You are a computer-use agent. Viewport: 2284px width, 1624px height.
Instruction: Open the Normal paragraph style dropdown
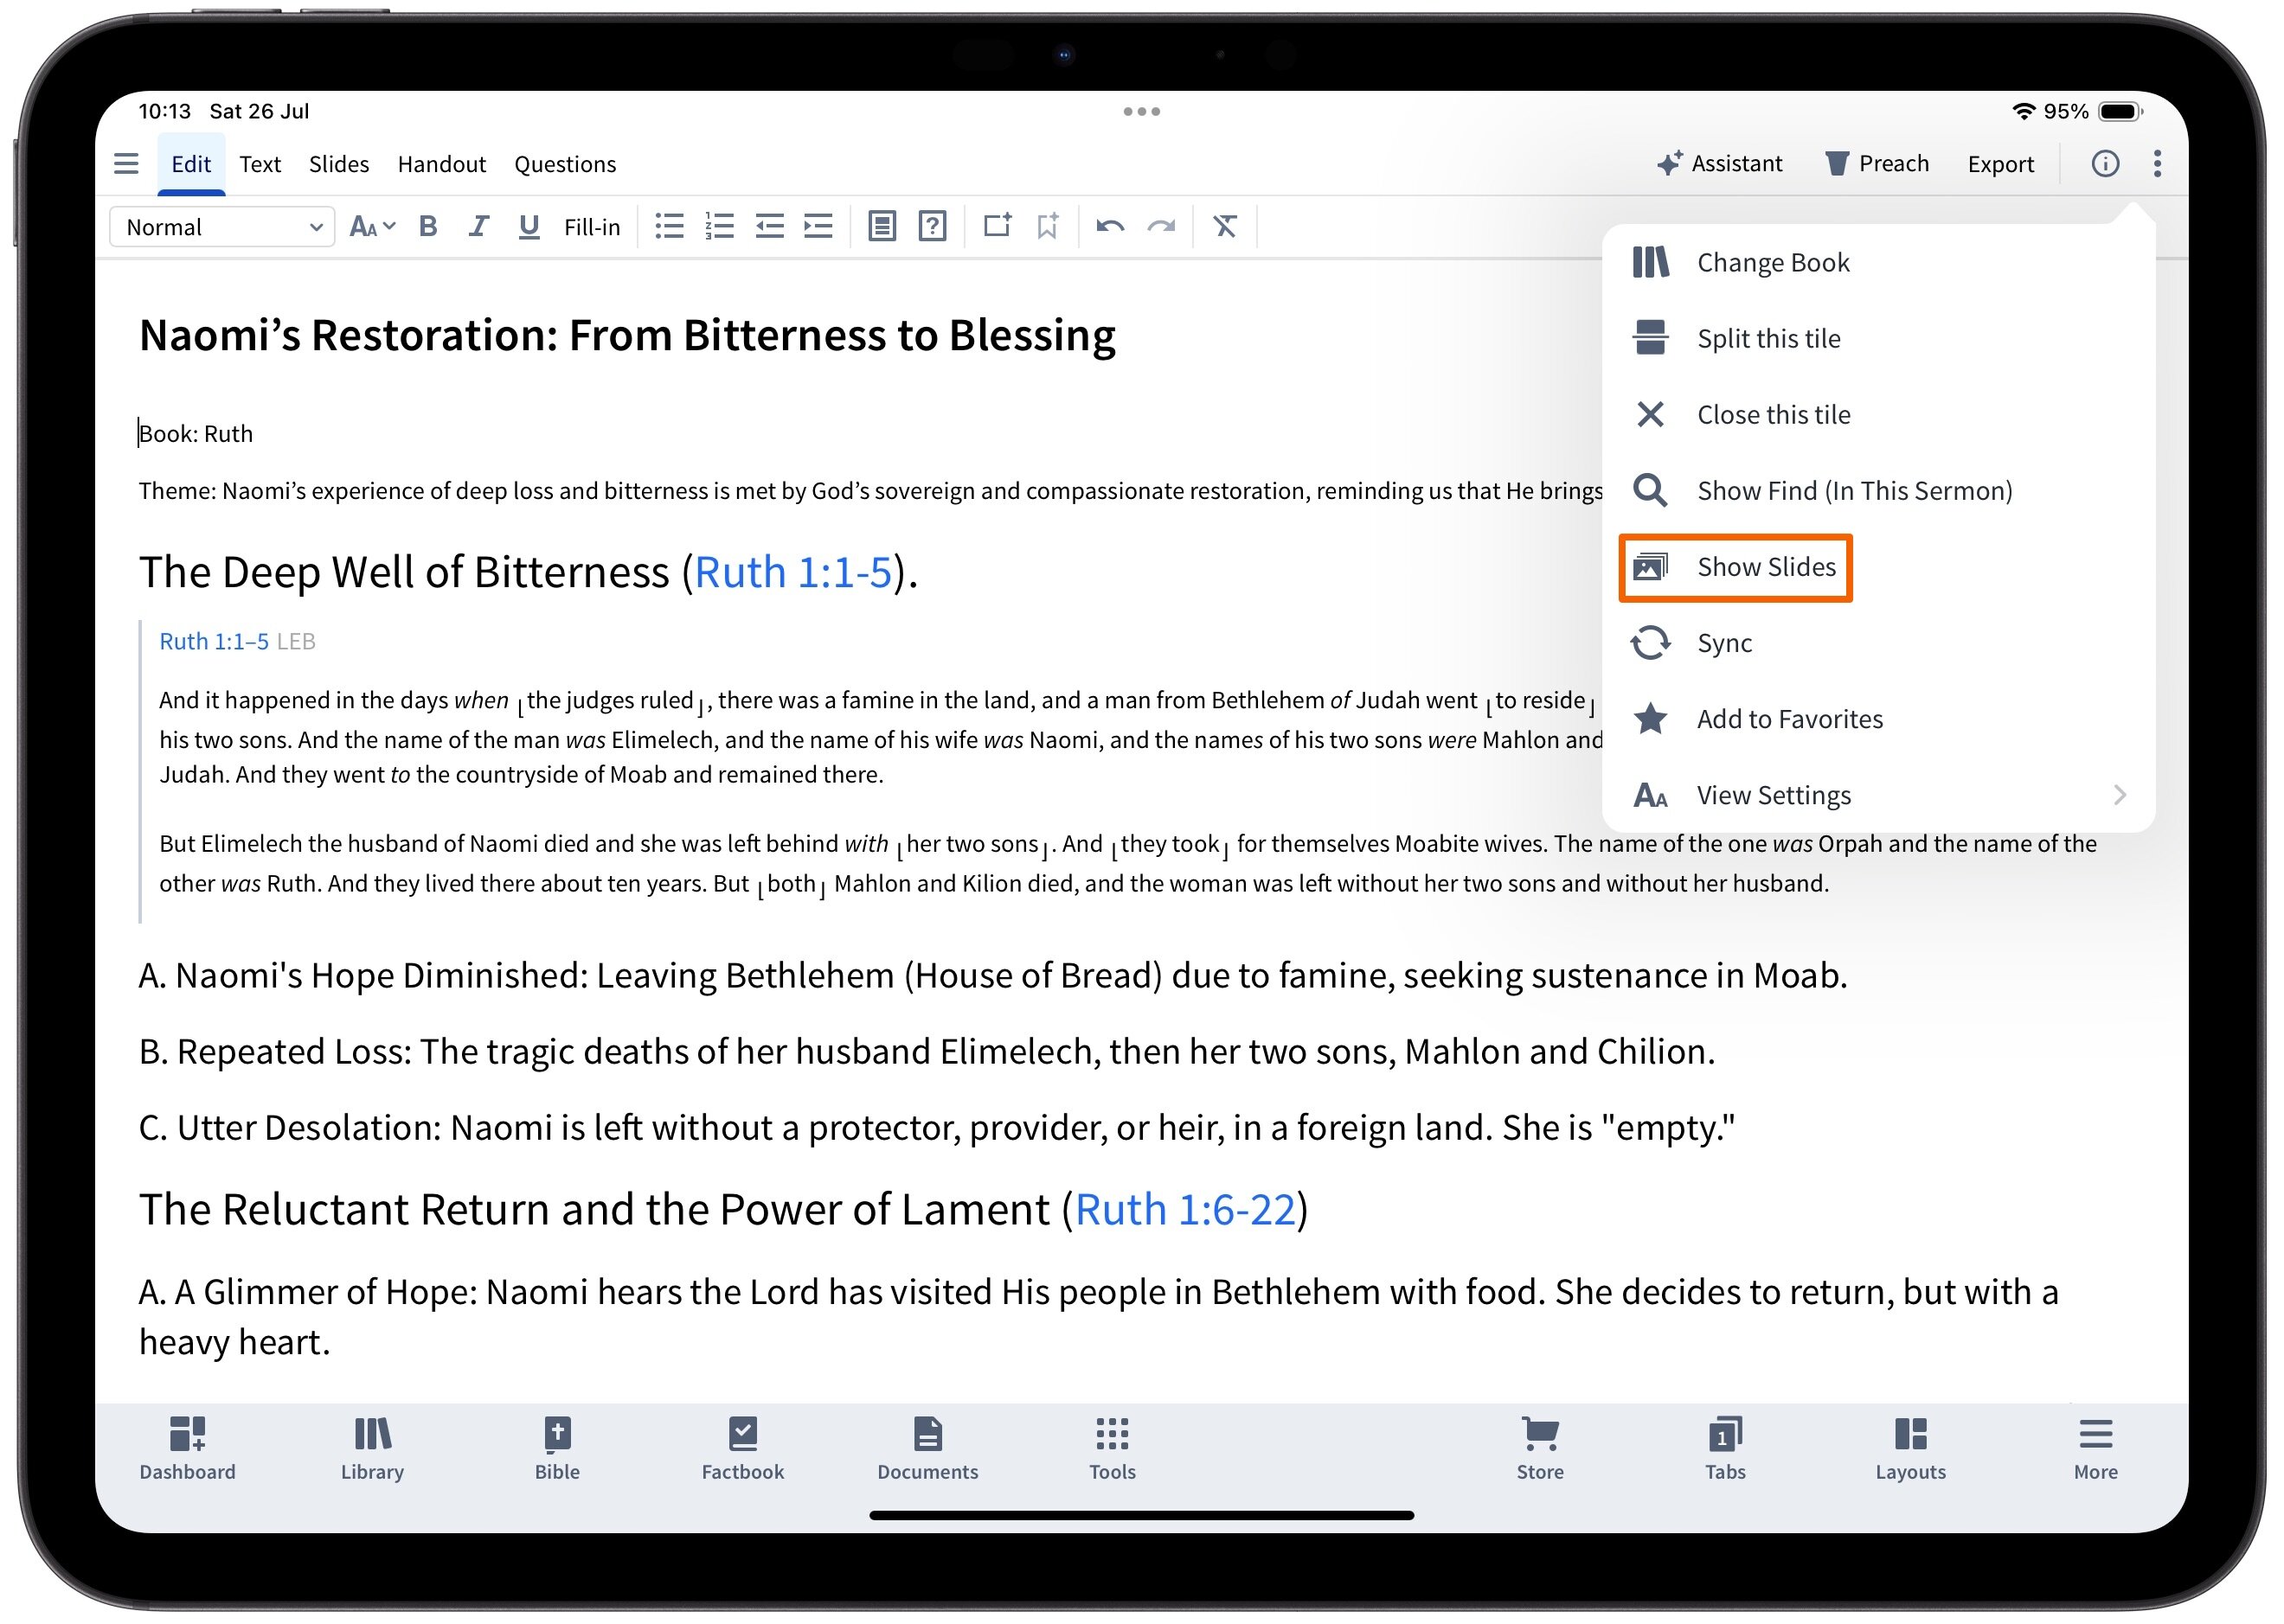222,227
